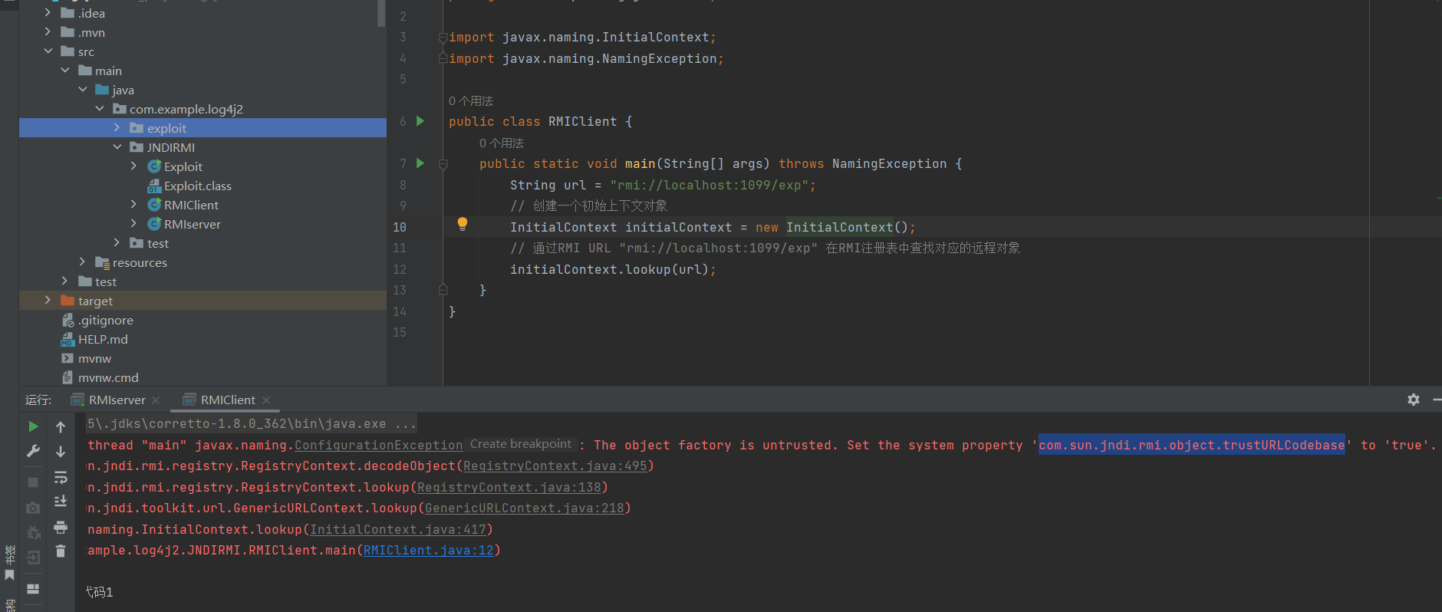Toggle code folding at main method line
The width and height of the screenshot is (1442, 612).
(443, 164)
